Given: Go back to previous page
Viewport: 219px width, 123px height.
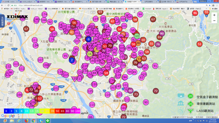Looking at the screenshot, I should [2, 5].
